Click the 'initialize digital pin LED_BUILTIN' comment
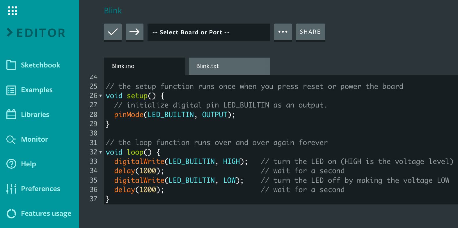The image size is (458, 228). (221, 105)
